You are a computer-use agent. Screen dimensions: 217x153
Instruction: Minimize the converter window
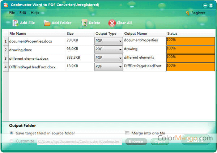click(204, 5)
